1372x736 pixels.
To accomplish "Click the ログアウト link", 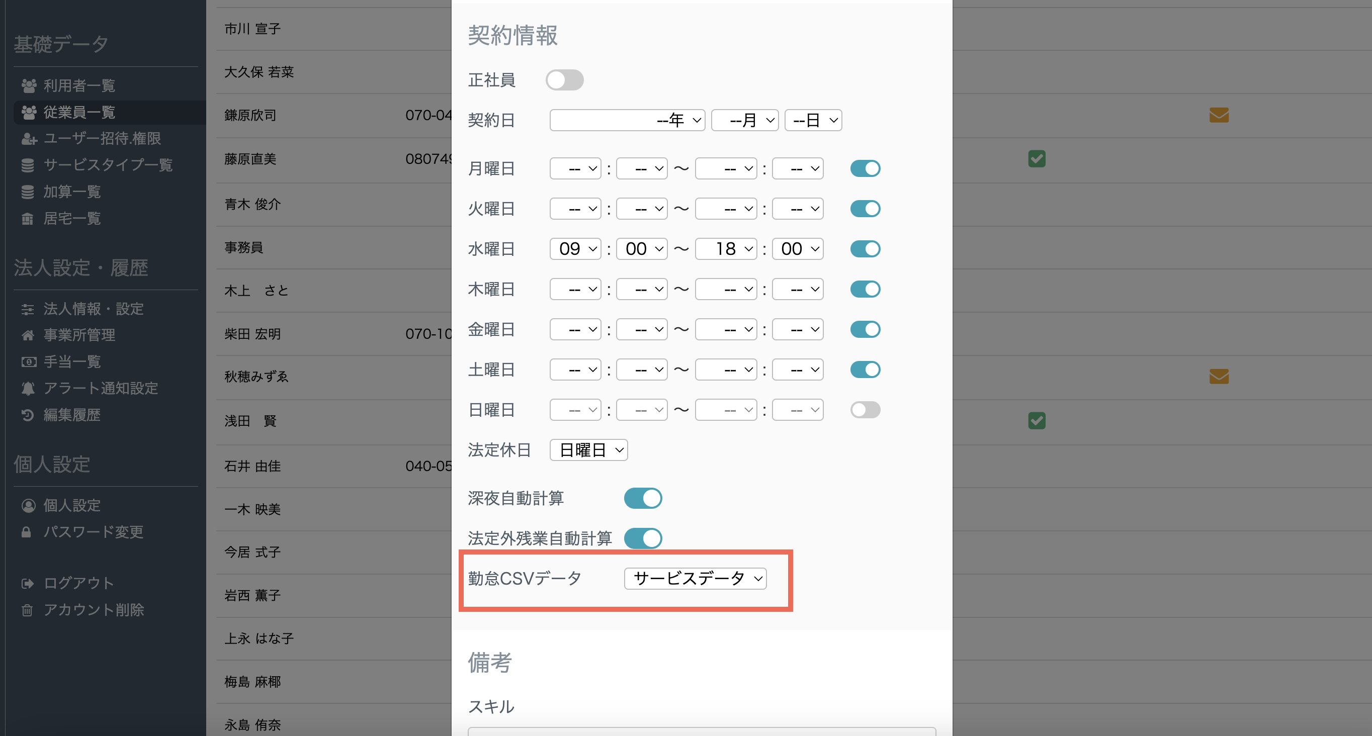I will coord(78,583).
